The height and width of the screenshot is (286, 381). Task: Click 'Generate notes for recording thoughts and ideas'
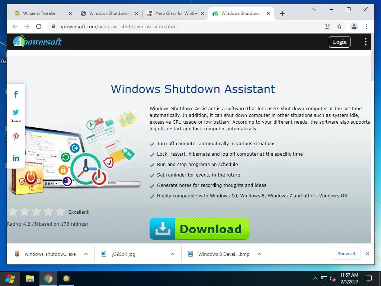click(211, 185)
